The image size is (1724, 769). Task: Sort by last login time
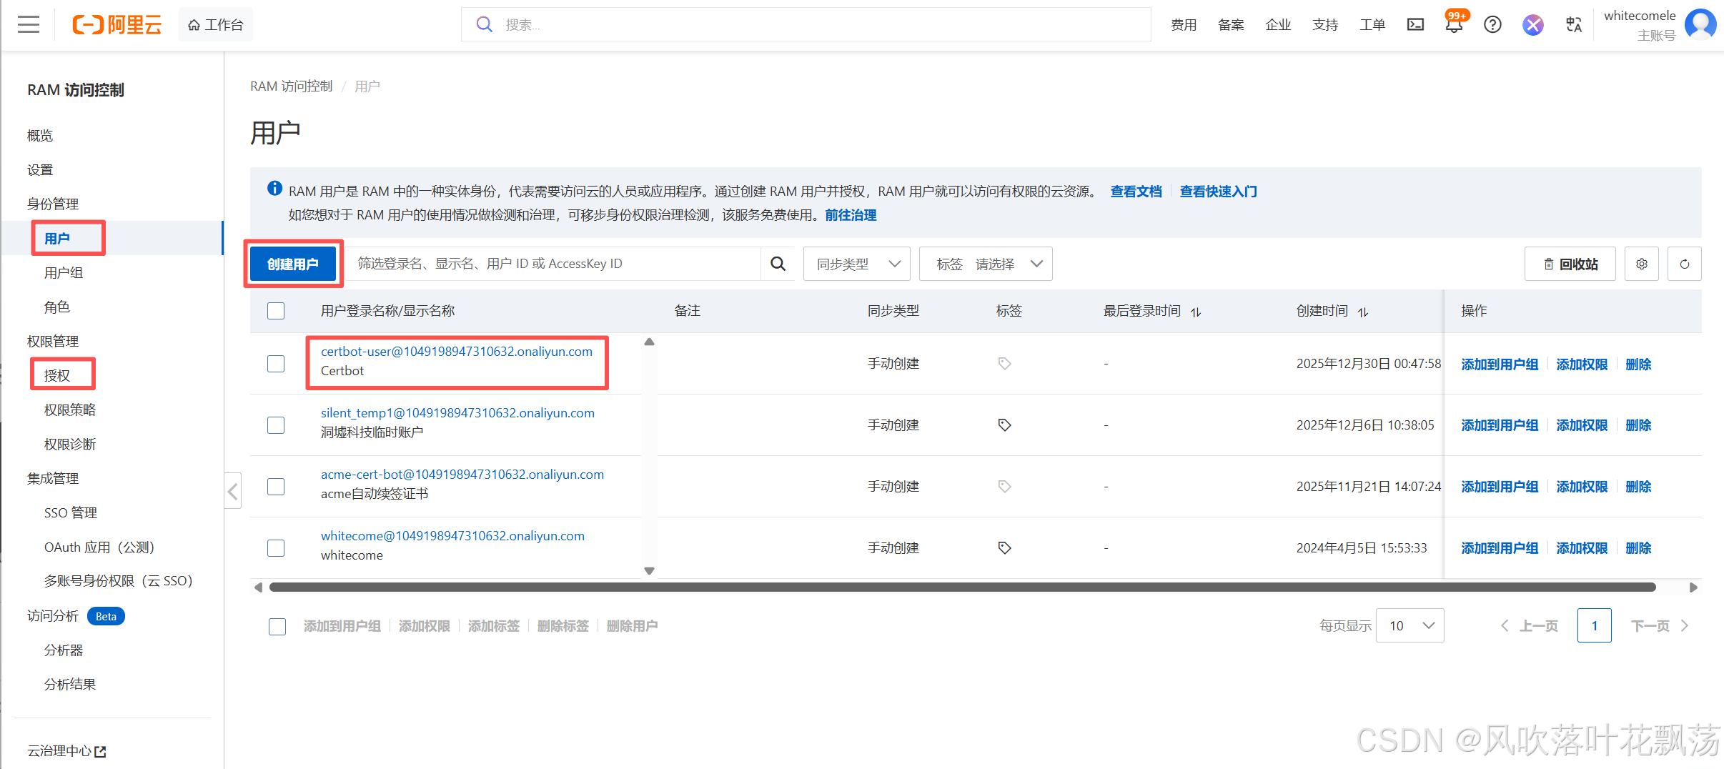[1196, 312]
